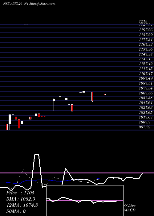Image resolution: width=154 pixels, height=216 pixels.
Task: Click the NSE ABFL26_N1 MunafaSutra.com title text
Action: [29, 4]
